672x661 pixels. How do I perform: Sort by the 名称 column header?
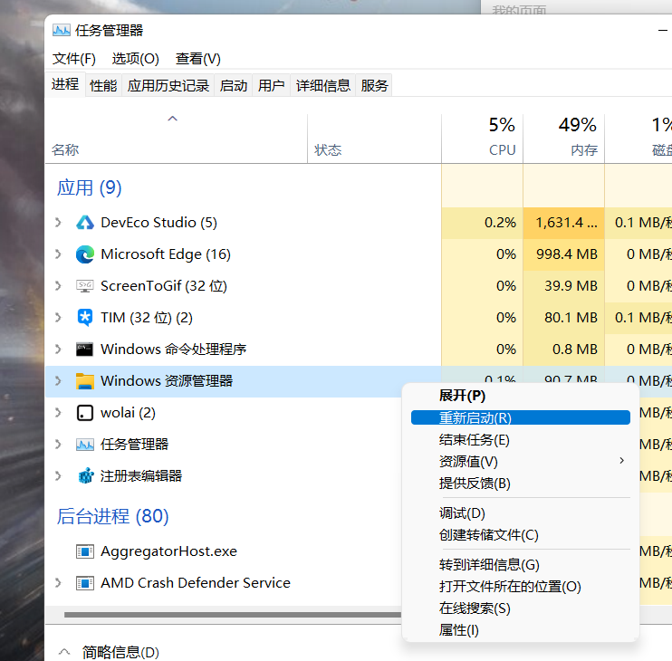(x=176, y=139)
